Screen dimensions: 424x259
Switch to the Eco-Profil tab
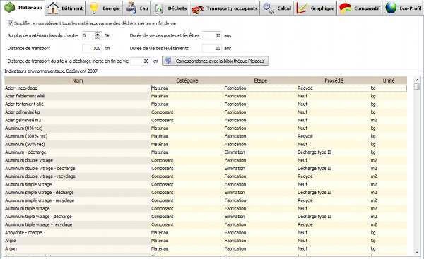[x=403, y=8]
